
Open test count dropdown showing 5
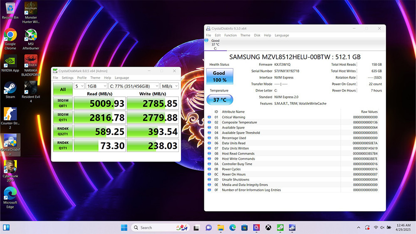click(x=79, y=86)
